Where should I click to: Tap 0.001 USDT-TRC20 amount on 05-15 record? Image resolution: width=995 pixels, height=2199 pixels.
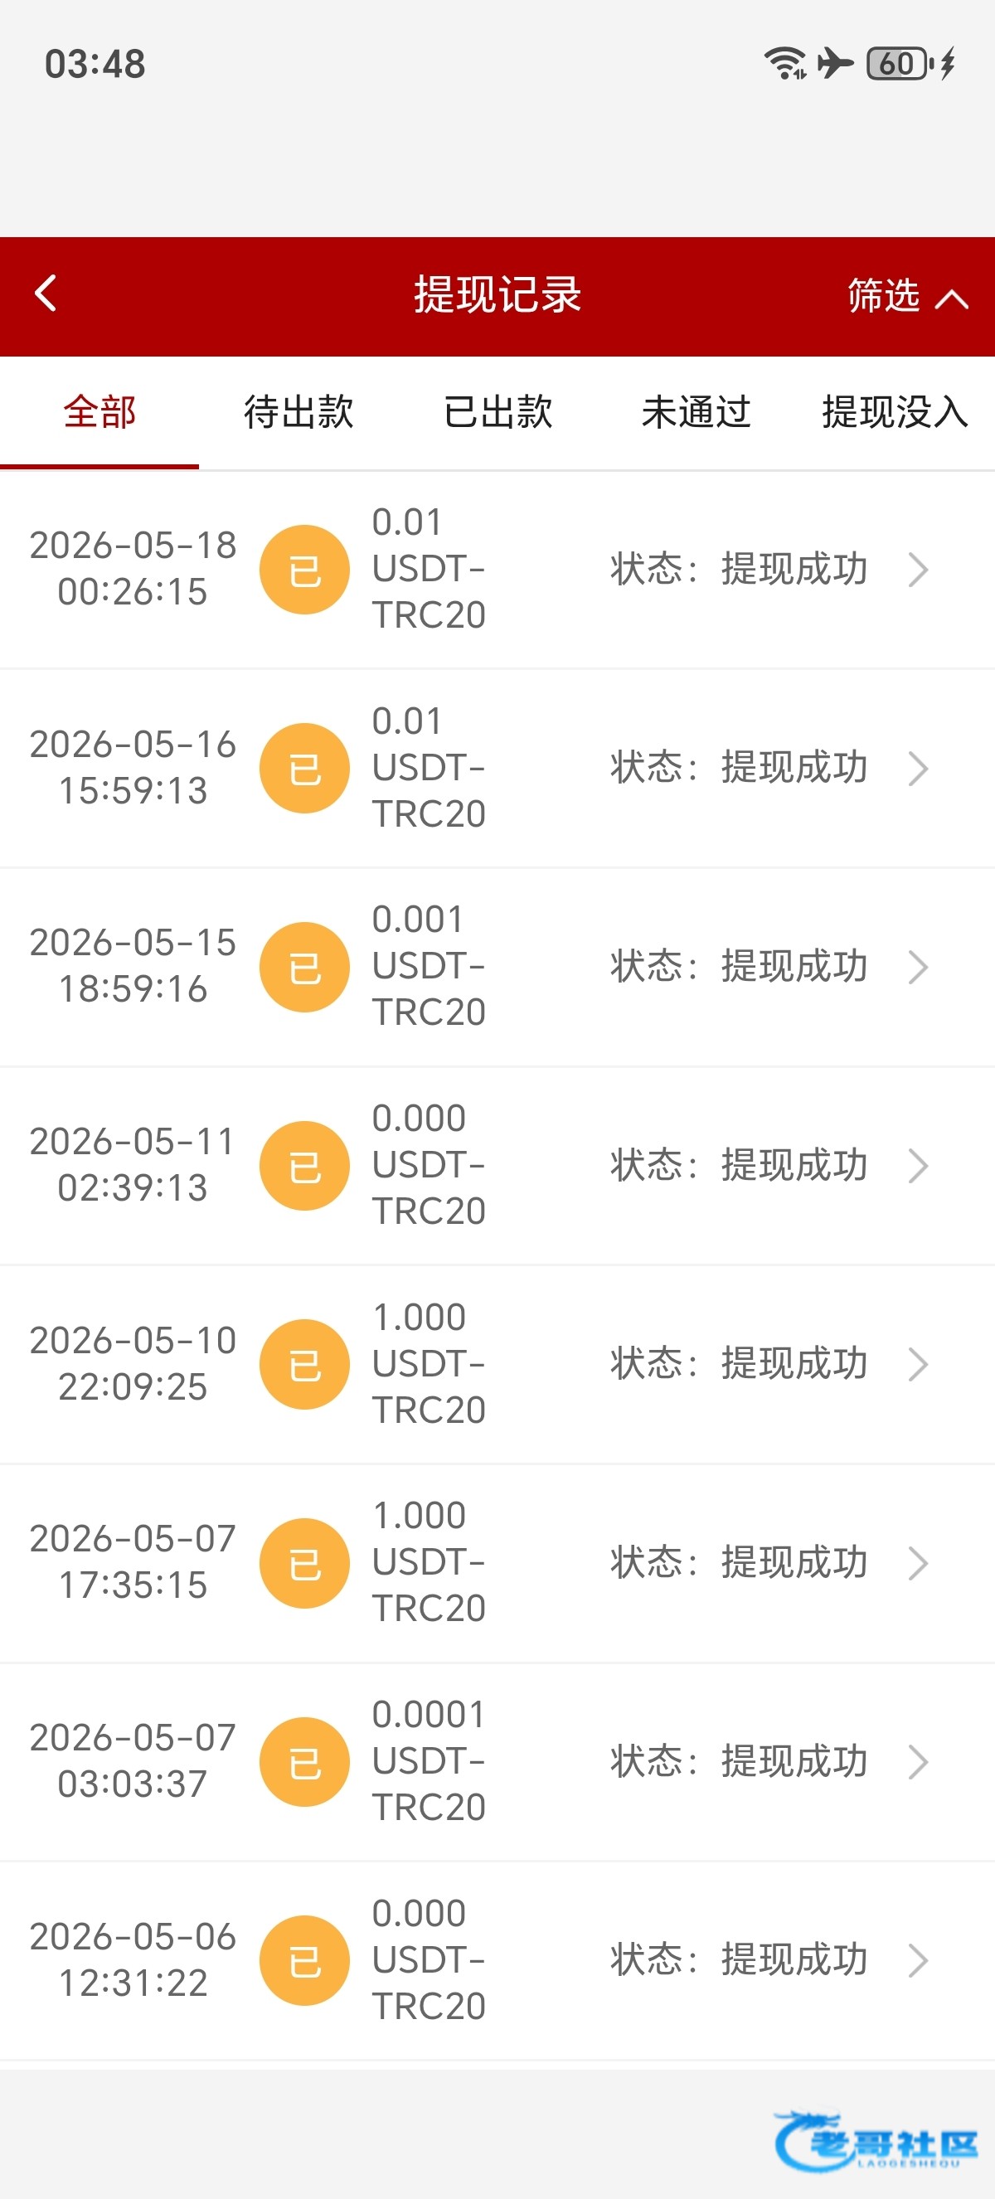pyautogui.click(x=429, y=966)
